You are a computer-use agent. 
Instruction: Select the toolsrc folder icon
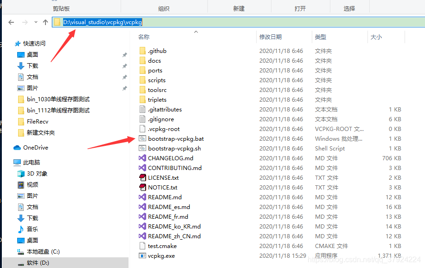142,90
